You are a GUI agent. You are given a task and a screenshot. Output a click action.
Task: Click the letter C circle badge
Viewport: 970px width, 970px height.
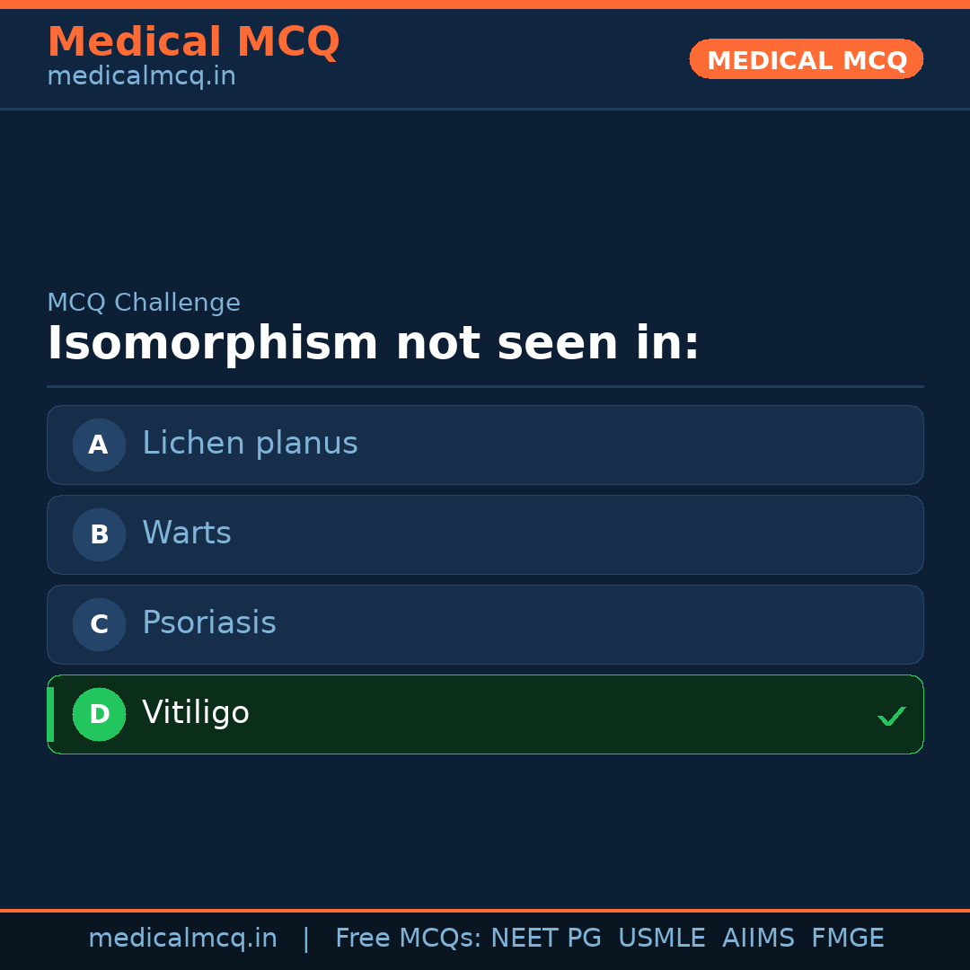coord(99,624)
